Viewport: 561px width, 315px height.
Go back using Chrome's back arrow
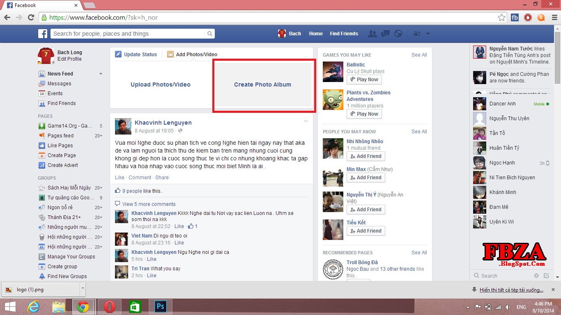tap(7, 18)
